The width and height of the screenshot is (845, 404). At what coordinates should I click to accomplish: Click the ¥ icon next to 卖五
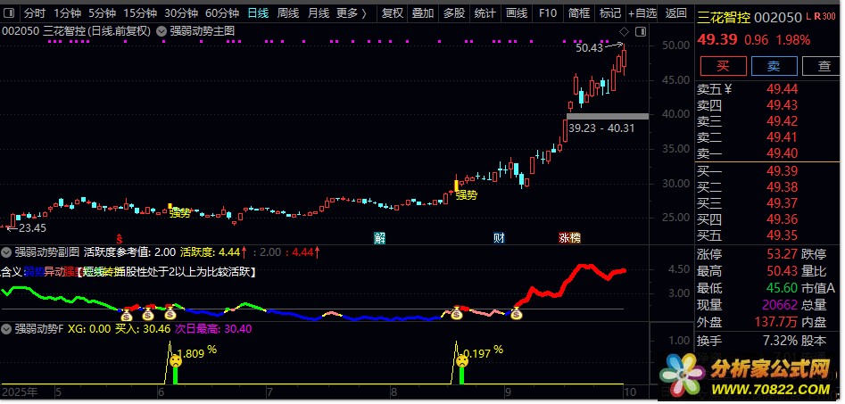coord(728,89)
